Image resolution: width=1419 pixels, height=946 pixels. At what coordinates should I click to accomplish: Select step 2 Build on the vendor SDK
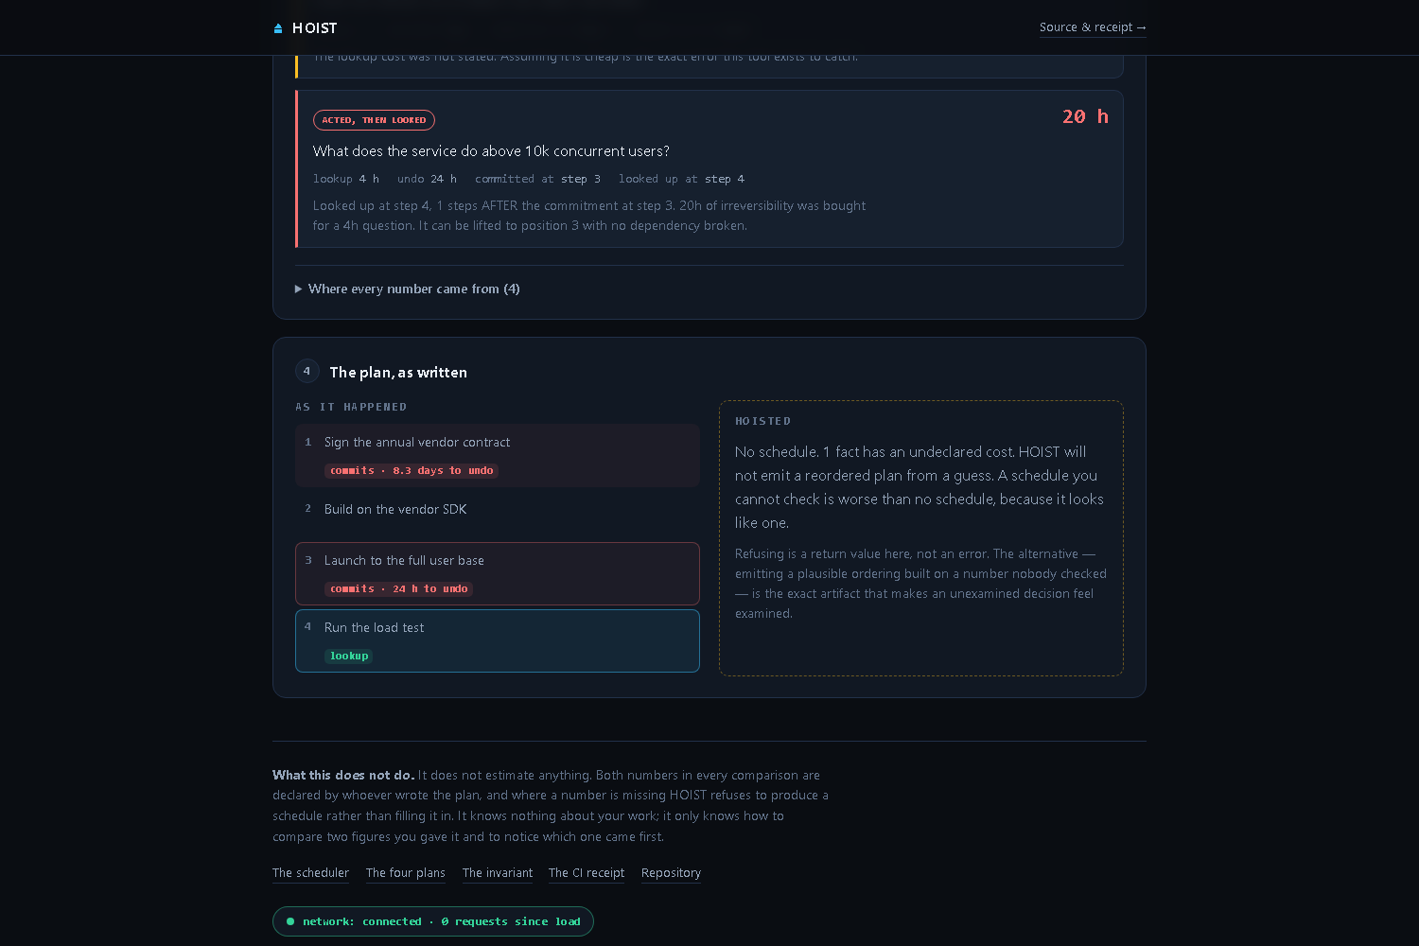pos(498,509)
